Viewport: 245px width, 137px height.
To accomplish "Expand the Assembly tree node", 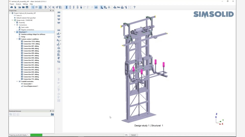I will (15, 23).
